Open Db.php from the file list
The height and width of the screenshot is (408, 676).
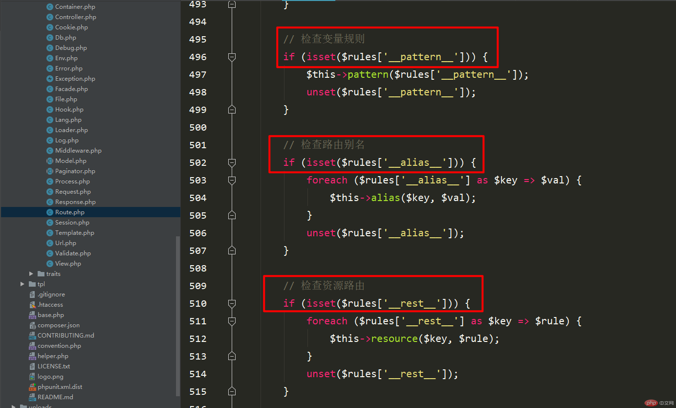[65, 38]
